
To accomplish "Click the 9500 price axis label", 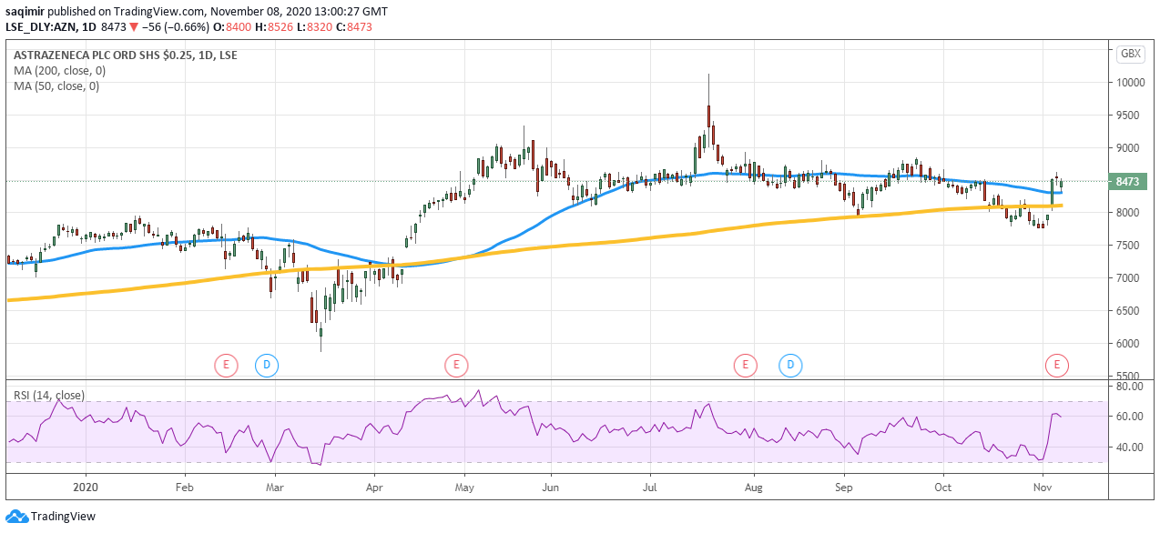I will pyautogui.click(x=1129, y=116).
